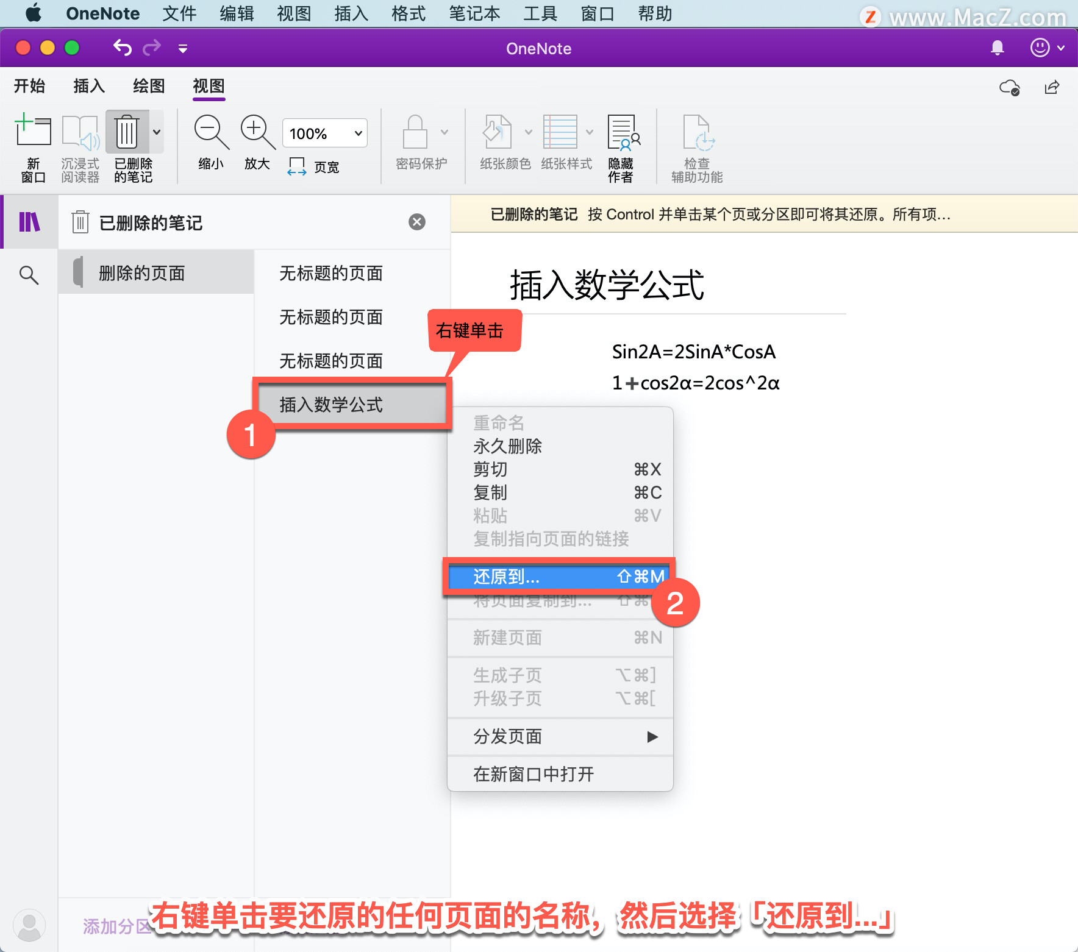Open the Format (格式) menu bar item
1078x952 pixels.
409,13
